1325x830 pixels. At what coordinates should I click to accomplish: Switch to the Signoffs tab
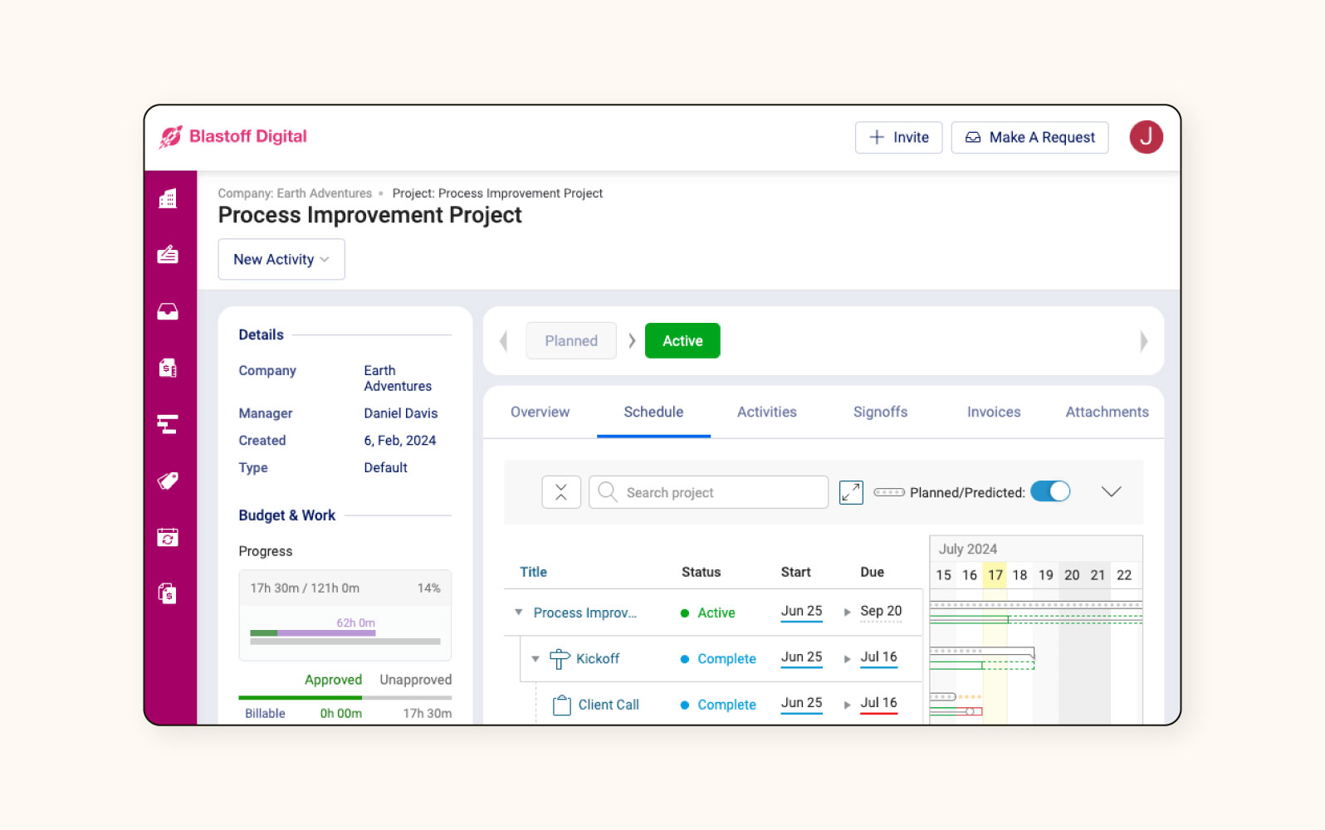pos(880,412)
